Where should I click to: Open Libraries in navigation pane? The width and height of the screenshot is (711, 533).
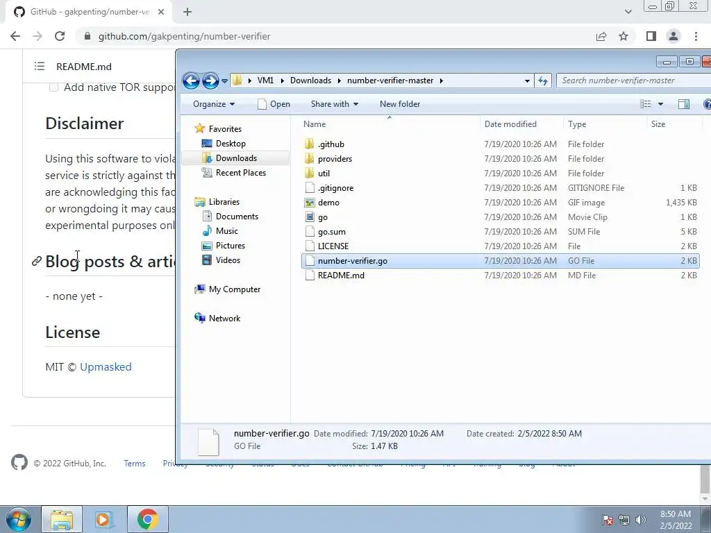tap(224, 202)
